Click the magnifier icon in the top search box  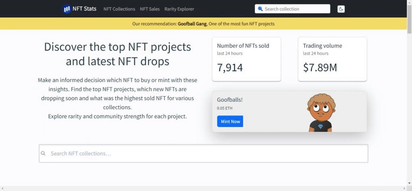[x=260, y=9]
